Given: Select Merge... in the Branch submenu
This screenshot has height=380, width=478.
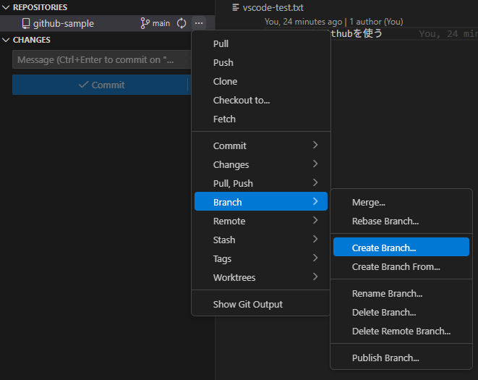Looking at the screenshot, I should [x=368, y=203].
